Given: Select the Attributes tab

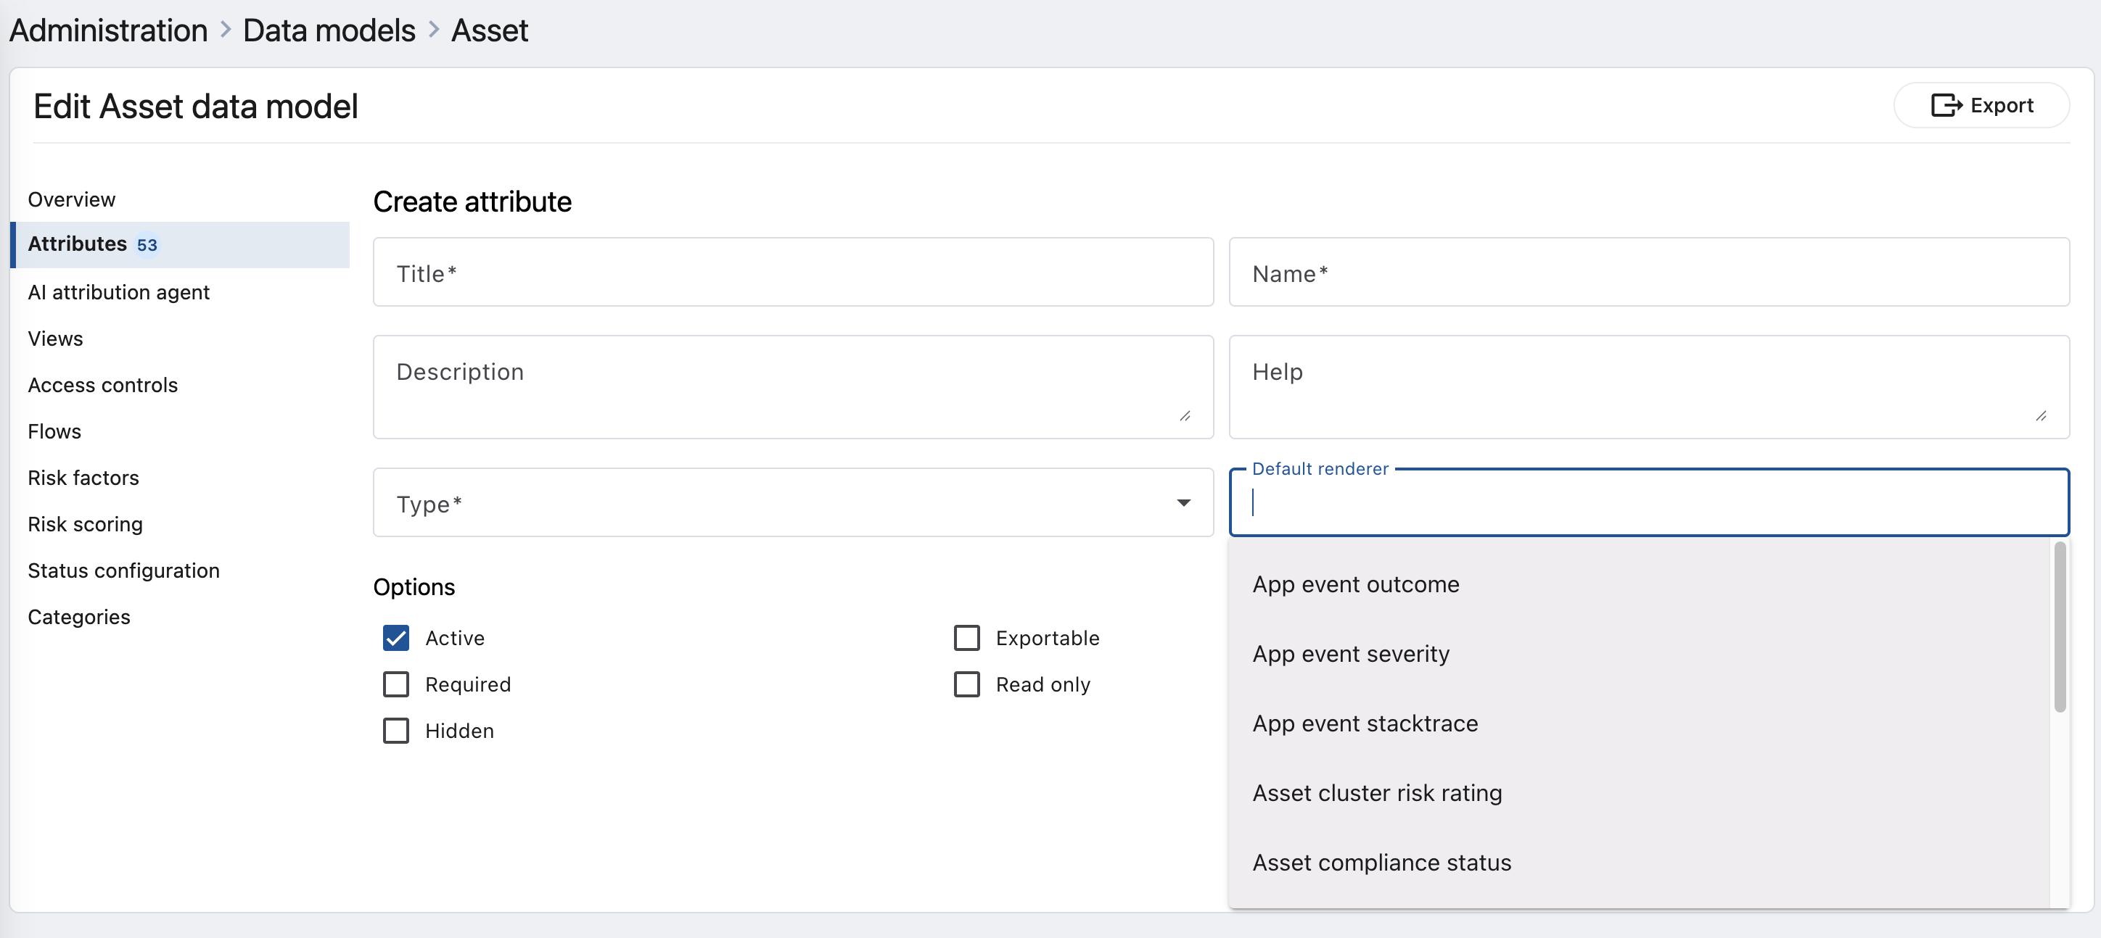Looking at the screenshot, I should point(179,244).
